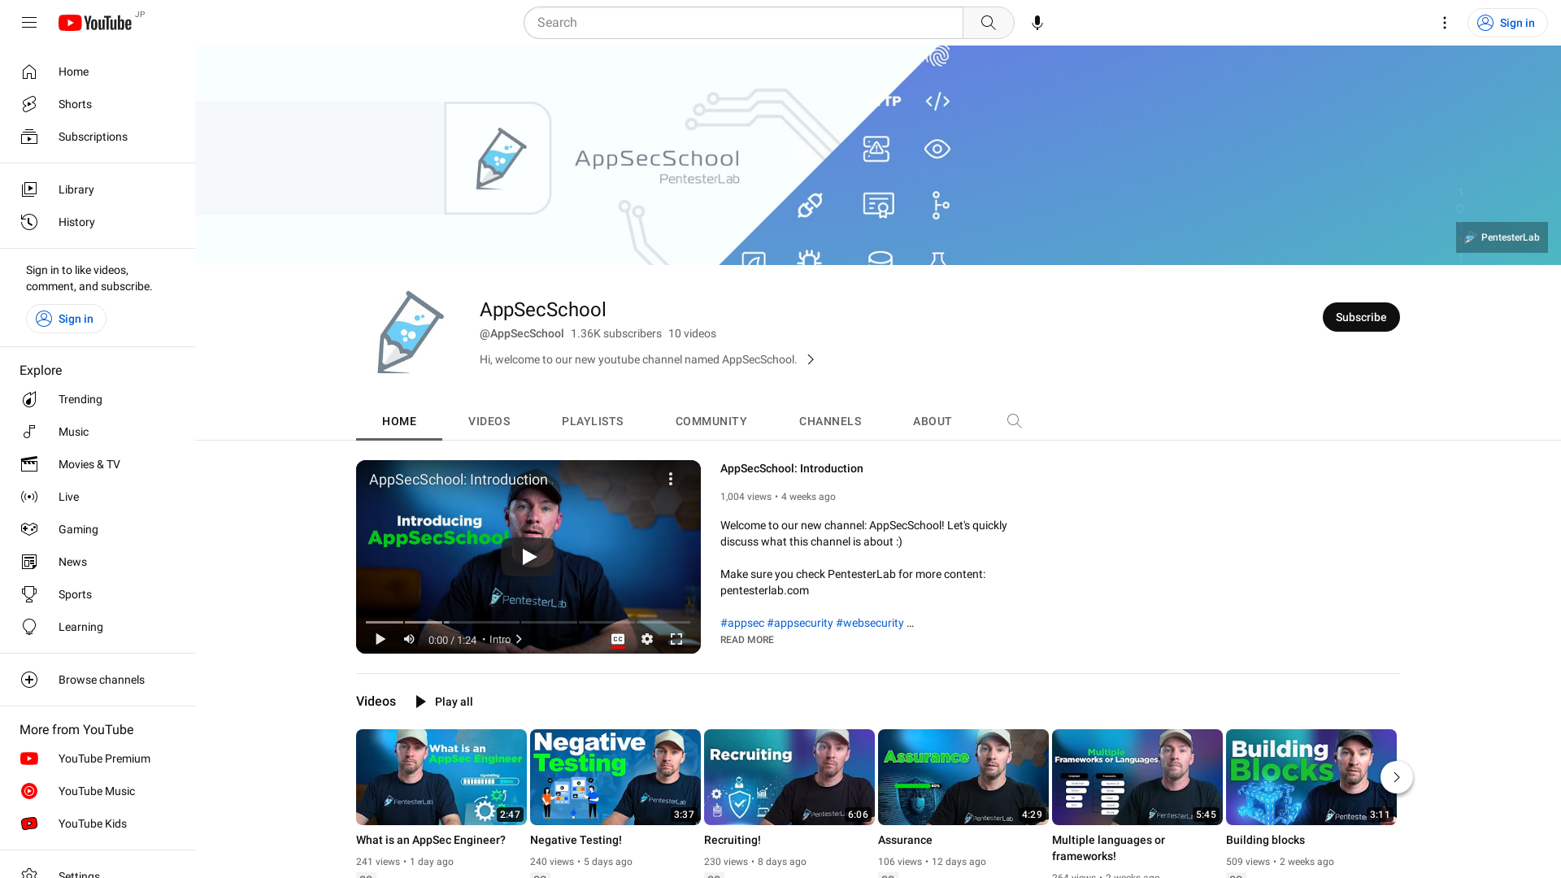Open Gaming category in sidebar

click(98, 529)
